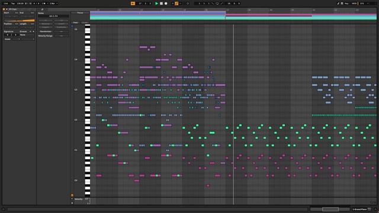Open the Groove None dropdown

pos(27,35)
